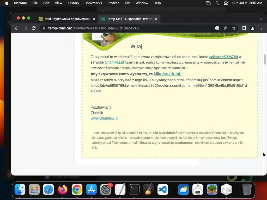Screen dimensions: 267x200
Task: Open App Store from the Dock
Action: tap(92, 190)
